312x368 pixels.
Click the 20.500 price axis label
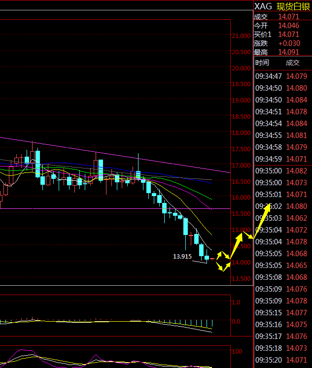(x=242, y=52)
